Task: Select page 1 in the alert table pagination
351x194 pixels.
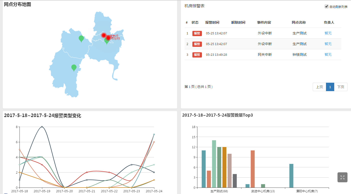Action: point(330,87)
